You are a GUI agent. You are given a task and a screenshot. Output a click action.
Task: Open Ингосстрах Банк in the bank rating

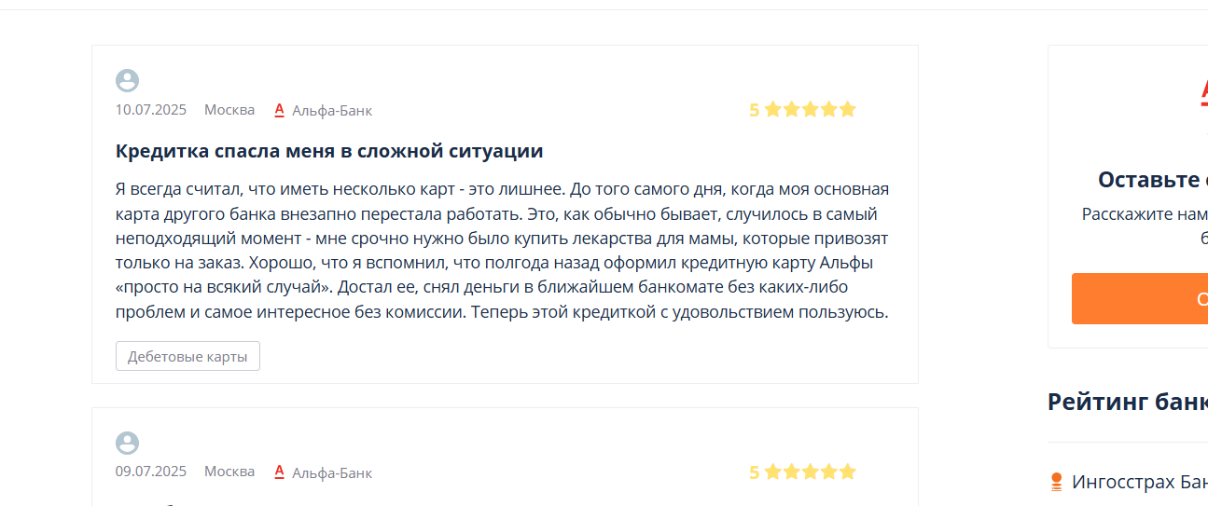[1140, 482]
